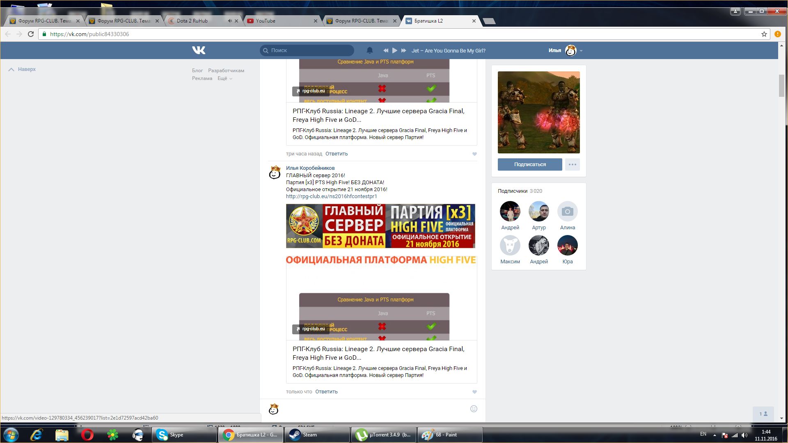Click the Подписаться subscribe button
The width and height of the screenshot is (788, 443).
529,164
